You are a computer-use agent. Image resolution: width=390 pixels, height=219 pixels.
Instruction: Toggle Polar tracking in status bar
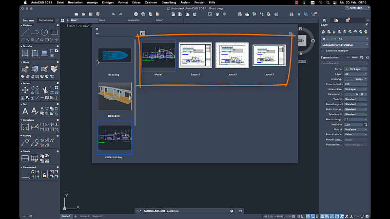coord(308,216)
